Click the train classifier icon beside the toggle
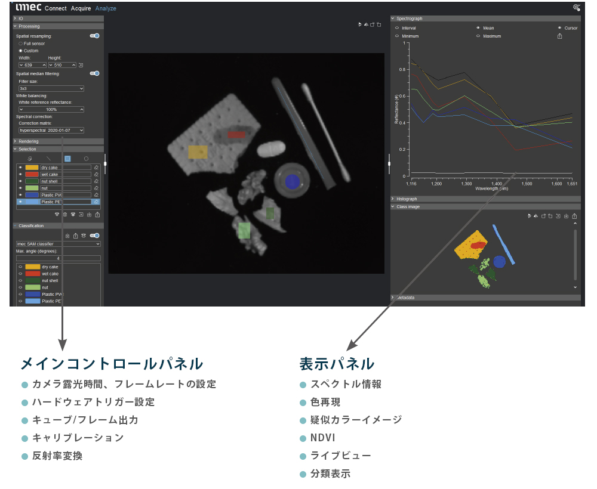The width and height of the screenshot is (597, 489). (84, 236)
